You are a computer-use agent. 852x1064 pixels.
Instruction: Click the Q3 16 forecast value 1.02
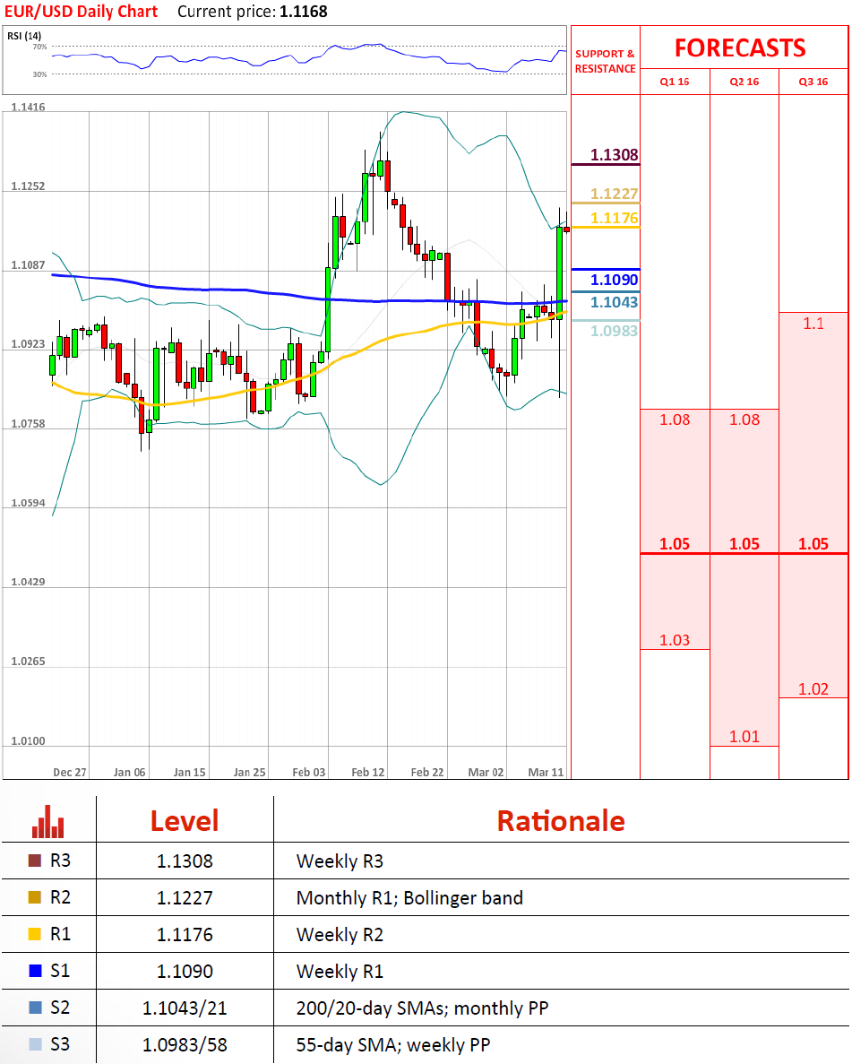(x=813, y=688)
